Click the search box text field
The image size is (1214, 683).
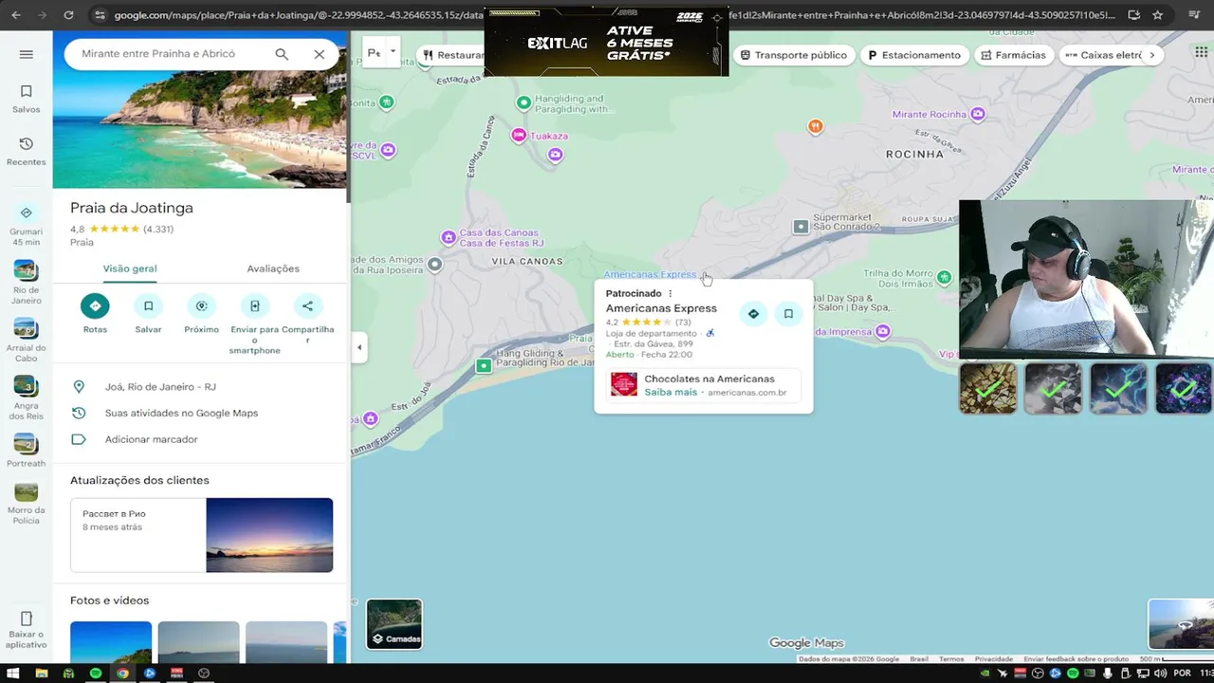(171, 54)
